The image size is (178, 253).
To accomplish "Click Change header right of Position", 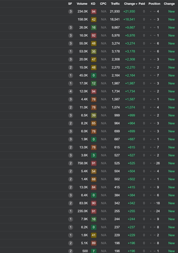I will pos(169,4).
